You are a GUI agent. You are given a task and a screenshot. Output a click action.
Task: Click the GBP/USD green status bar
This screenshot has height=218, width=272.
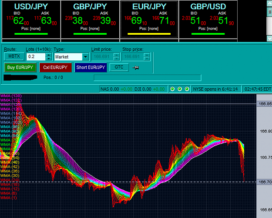(x=208, y=34)
